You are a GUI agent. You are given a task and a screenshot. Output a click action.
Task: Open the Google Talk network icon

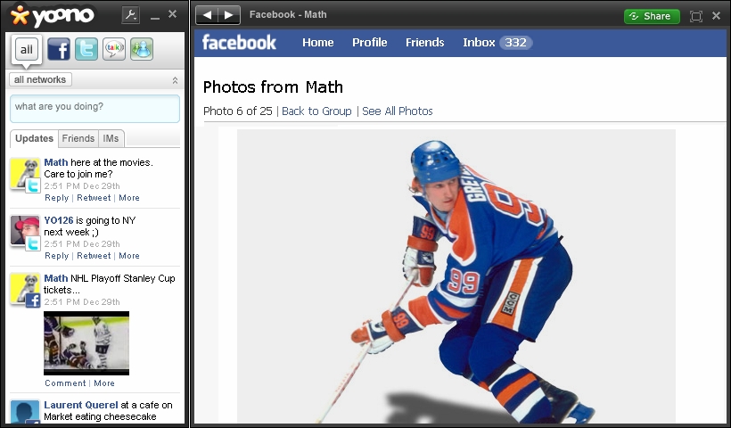click(114, 50)
